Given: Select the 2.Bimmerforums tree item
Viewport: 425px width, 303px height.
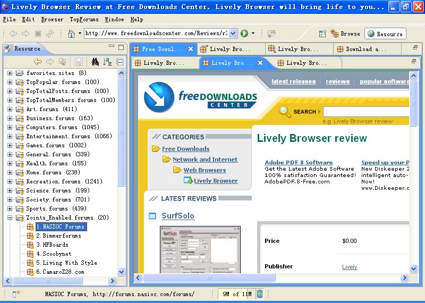Looking at the screenshot, I should pos(58,235).
